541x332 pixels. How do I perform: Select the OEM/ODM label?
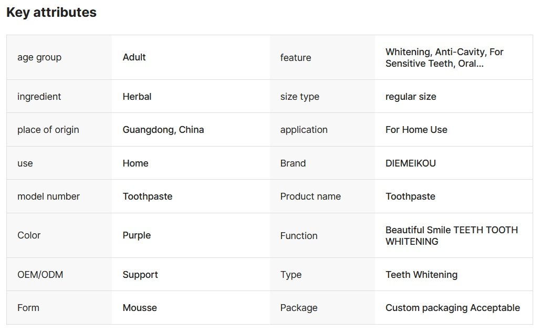(x=40, y=275)
